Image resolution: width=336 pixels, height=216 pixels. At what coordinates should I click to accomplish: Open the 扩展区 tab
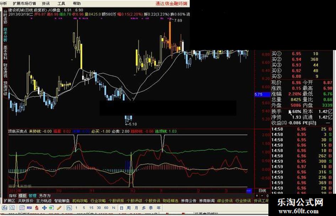pos(10,201)
